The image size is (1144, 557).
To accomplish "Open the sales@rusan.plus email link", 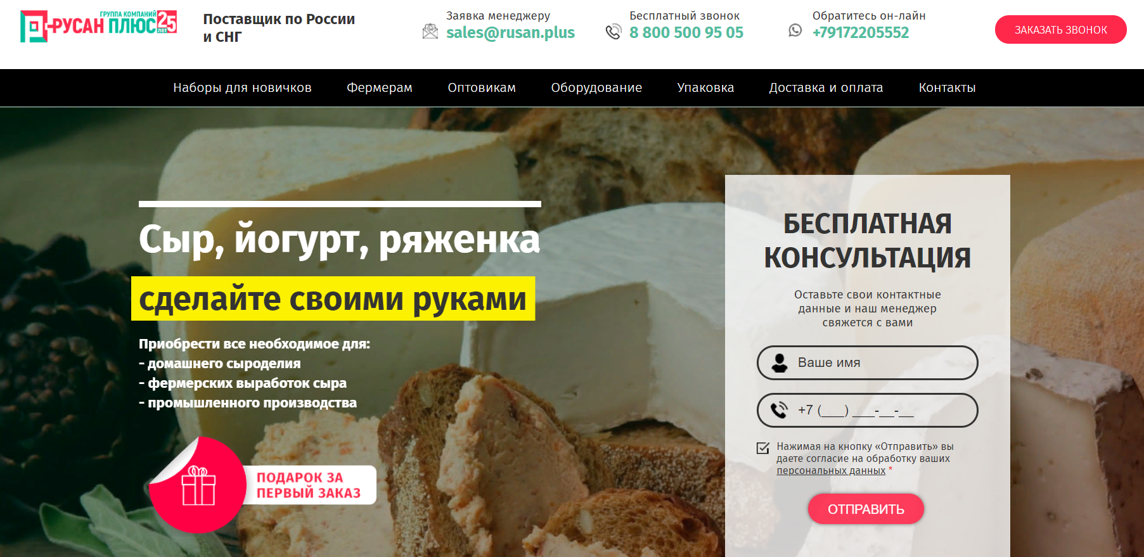I will click(x=510, y=32).
